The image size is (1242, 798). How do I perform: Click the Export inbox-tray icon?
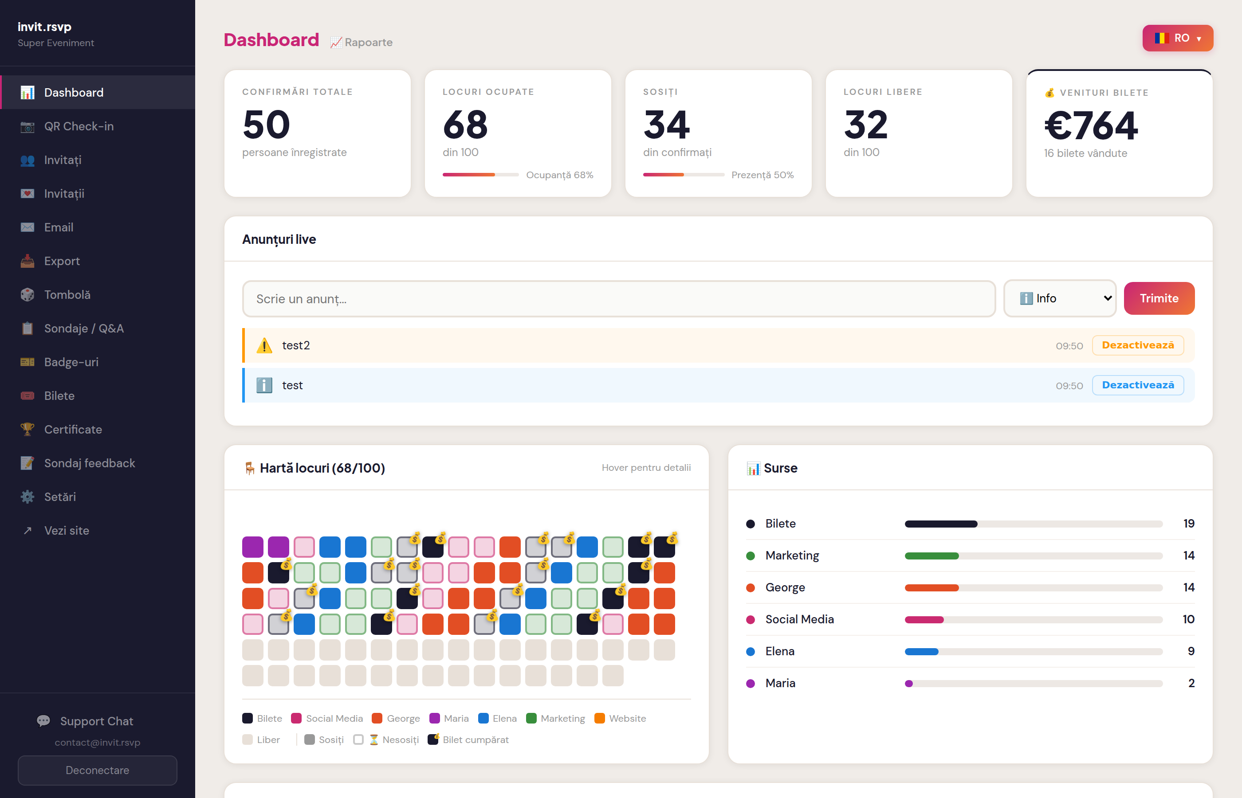tap(27, 261)
